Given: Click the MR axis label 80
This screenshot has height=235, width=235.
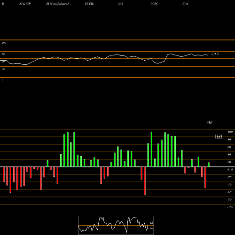Looking at the screenshot, I should (229, 140).
